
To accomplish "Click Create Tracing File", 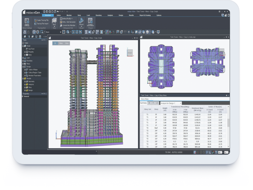I will [x=41, y=20].
